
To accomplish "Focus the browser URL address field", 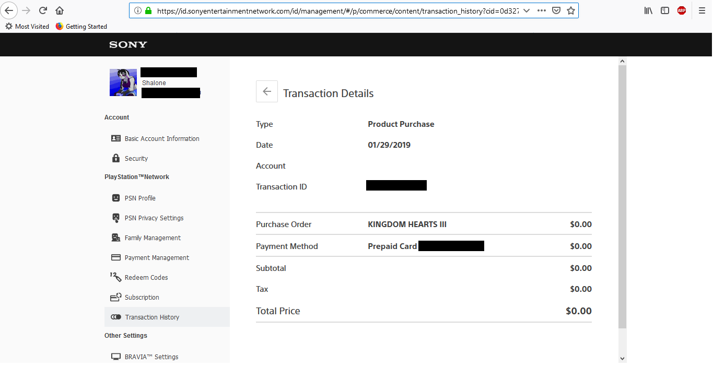I will (x=337, y=10).
